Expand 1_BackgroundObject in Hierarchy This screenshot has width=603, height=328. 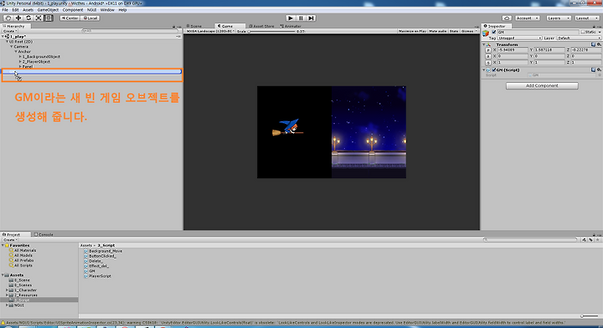coord(20,56)
